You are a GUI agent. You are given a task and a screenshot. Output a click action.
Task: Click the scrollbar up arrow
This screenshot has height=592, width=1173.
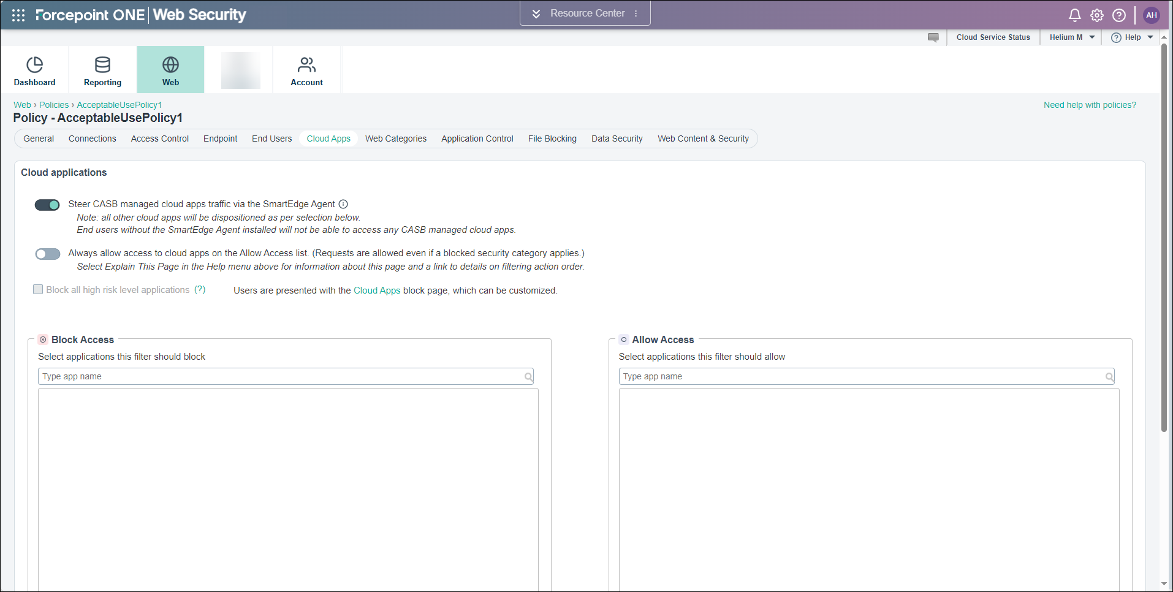pyautogui.click(x=1164, y=37)
